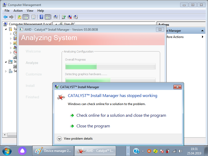Click the purple Alice assistant taskbar icon
Image resolution: width=208 pixels, height=156 pixels.
(x=22, y=151)
